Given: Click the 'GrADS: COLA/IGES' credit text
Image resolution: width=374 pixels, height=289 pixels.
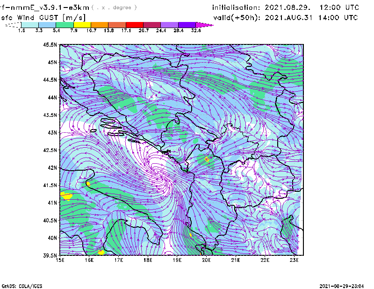Looking at the screenshot, I should point(22,286).
